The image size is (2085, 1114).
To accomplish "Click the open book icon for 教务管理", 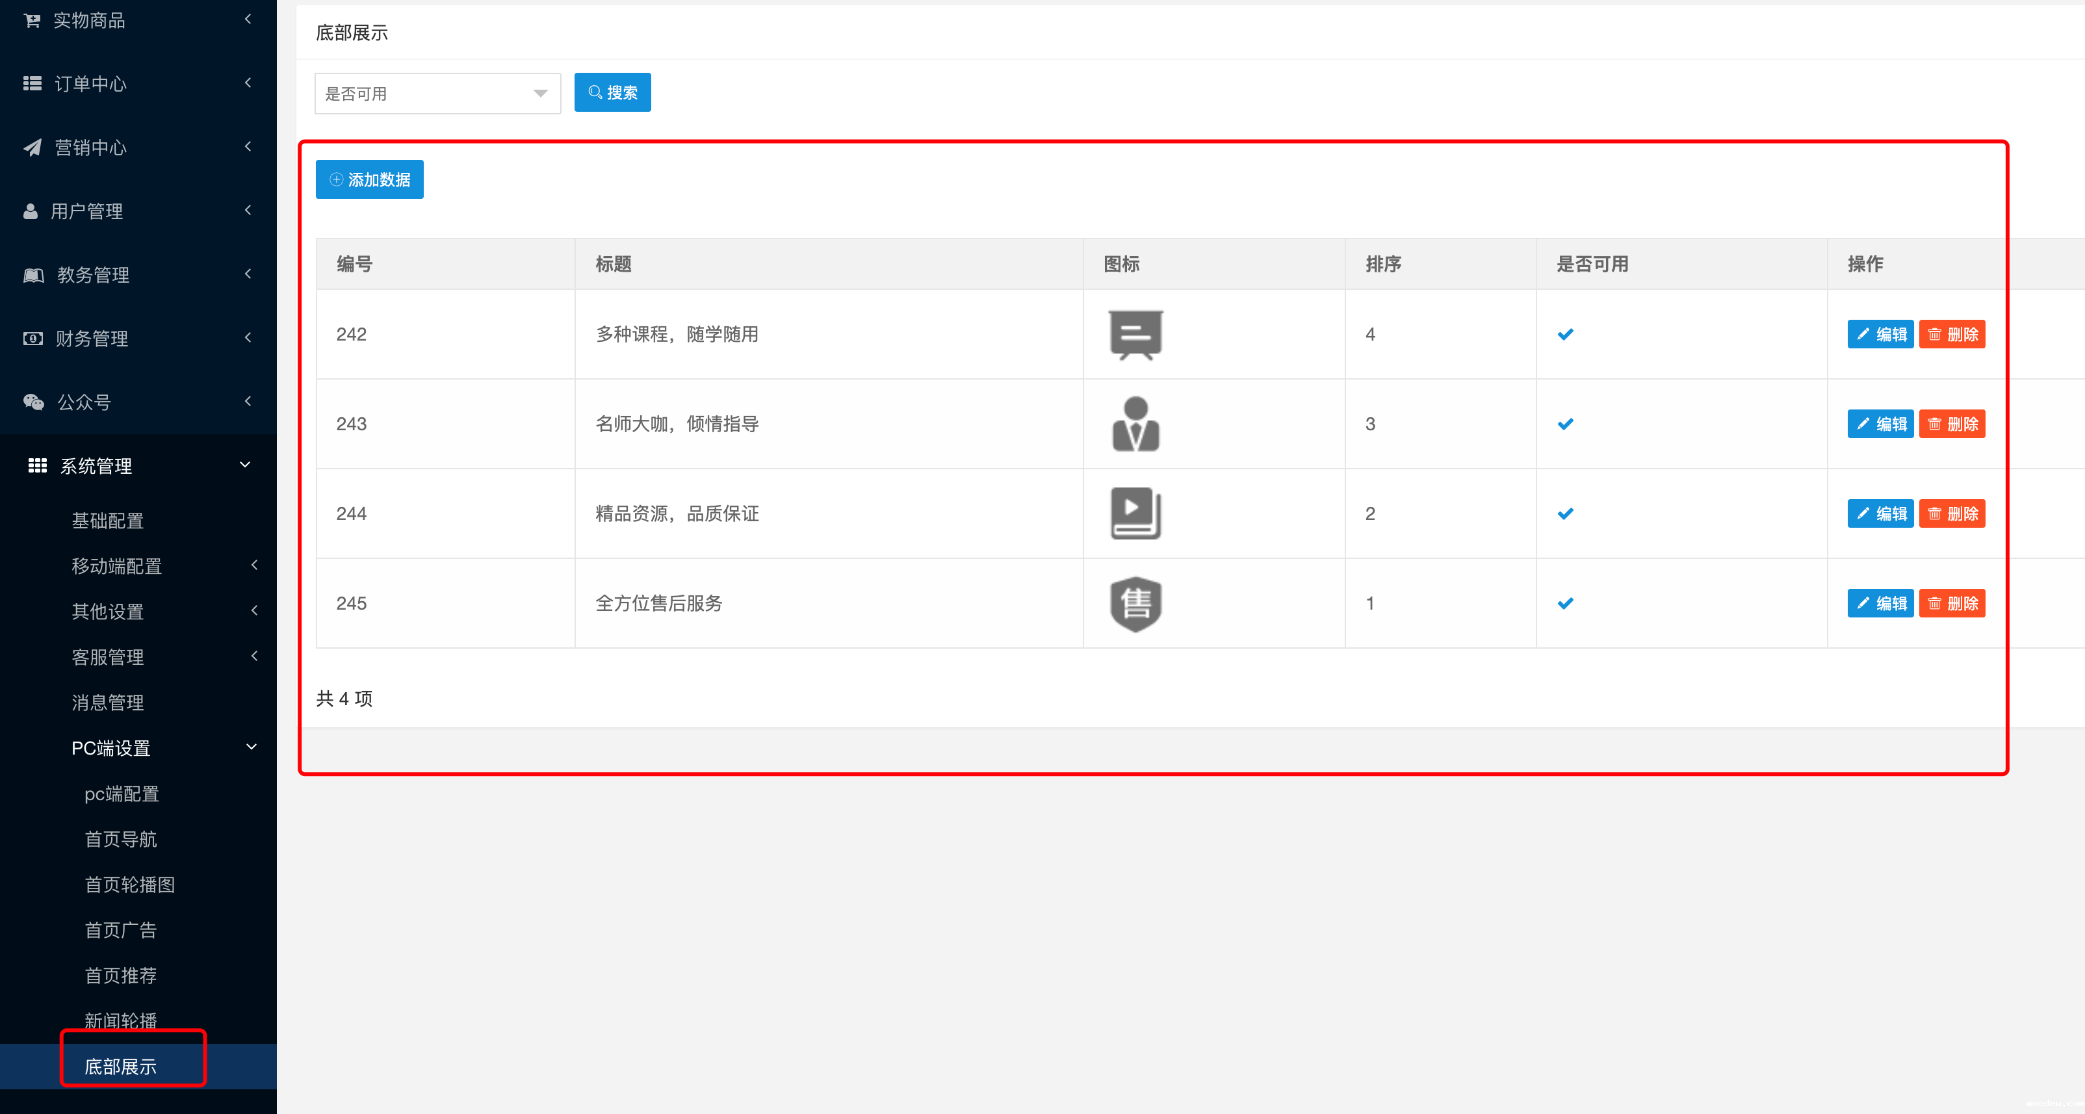I will 33,276.
